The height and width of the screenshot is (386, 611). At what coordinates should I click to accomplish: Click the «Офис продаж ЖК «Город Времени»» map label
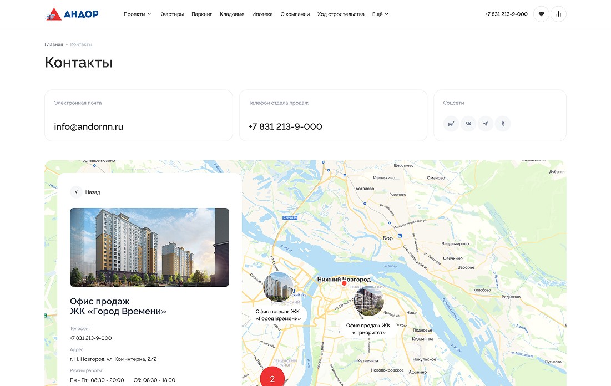click(x=278, y=315)
